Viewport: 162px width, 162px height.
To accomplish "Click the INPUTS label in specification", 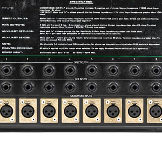I will click(x=8, y=8).
